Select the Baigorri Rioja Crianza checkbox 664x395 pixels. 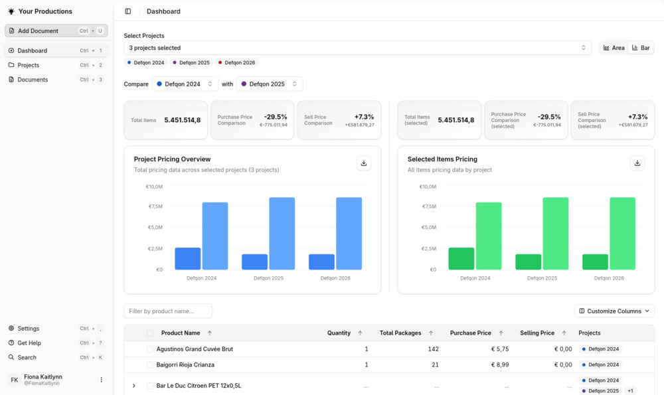click(150, 365)
